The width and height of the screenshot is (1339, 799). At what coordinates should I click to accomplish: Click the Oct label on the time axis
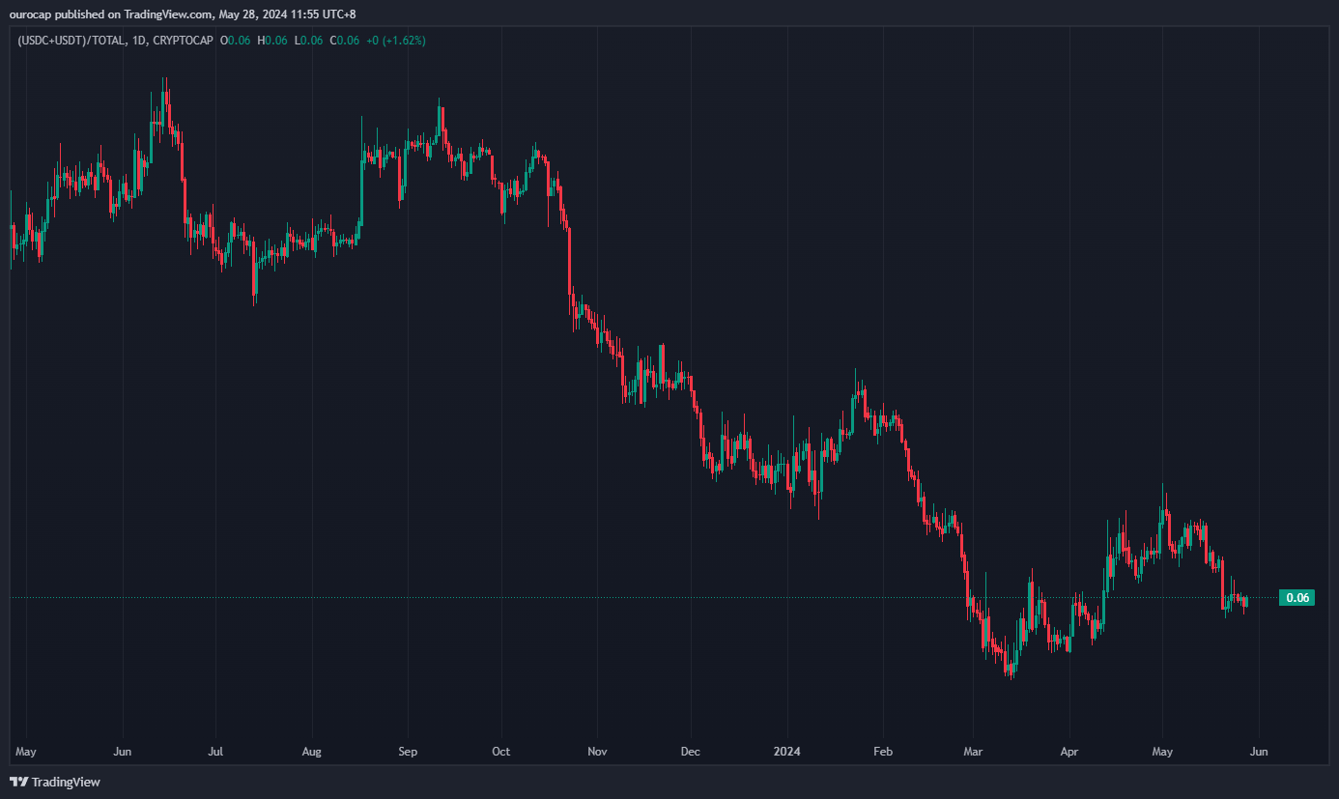500,751
